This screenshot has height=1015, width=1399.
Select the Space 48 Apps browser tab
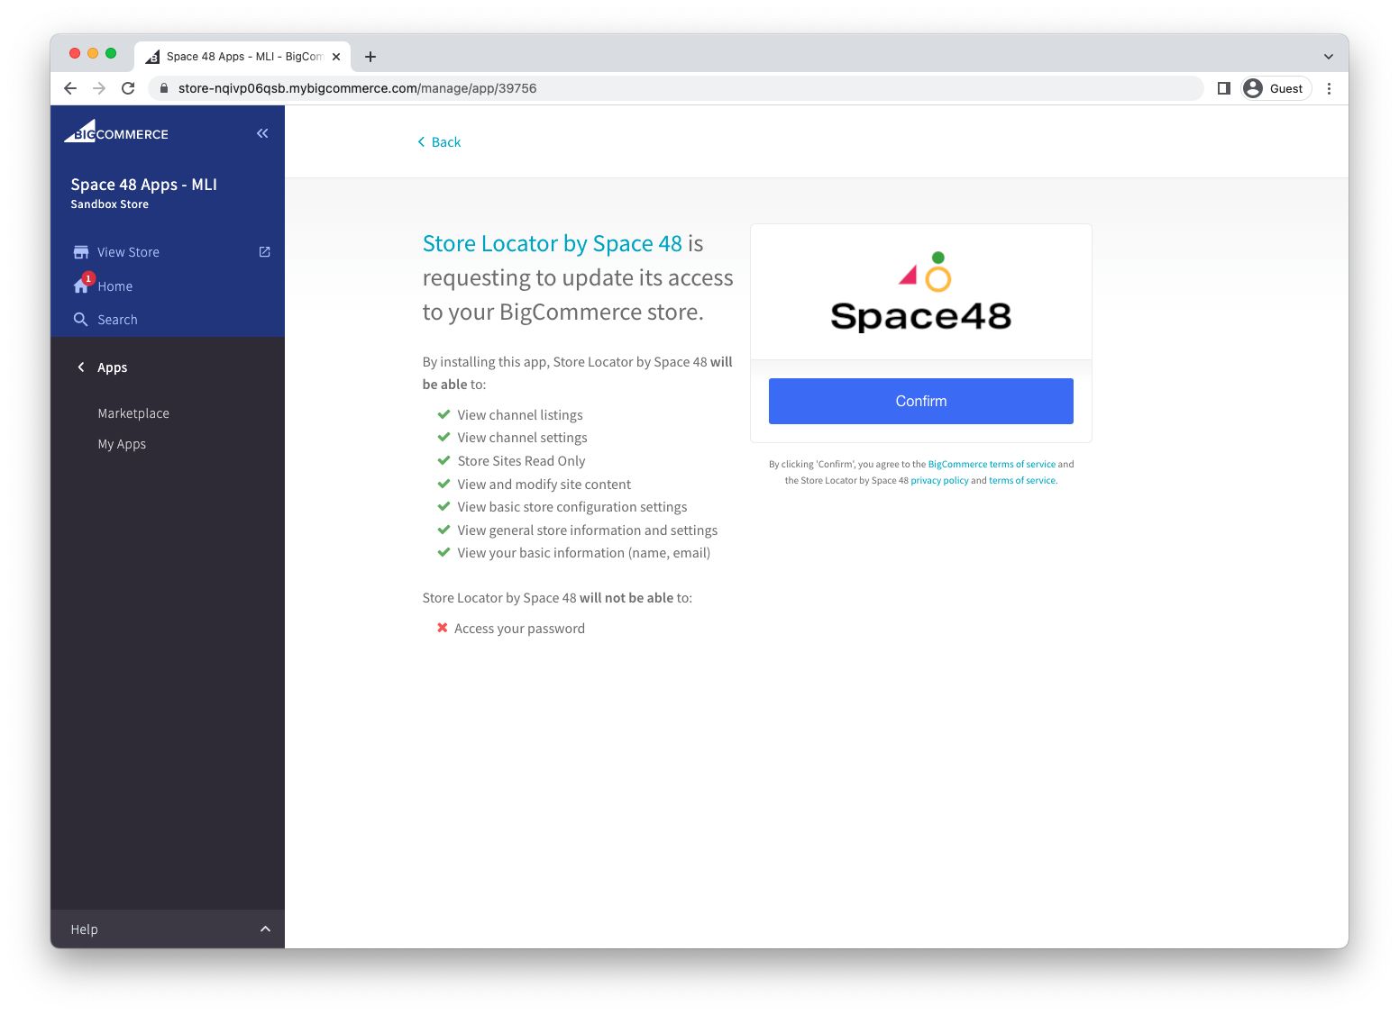click(242, 57)
